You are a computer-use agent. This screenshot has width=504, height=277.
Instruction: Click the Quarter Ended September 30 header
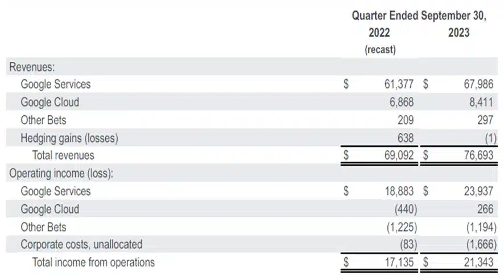[419, 15]
